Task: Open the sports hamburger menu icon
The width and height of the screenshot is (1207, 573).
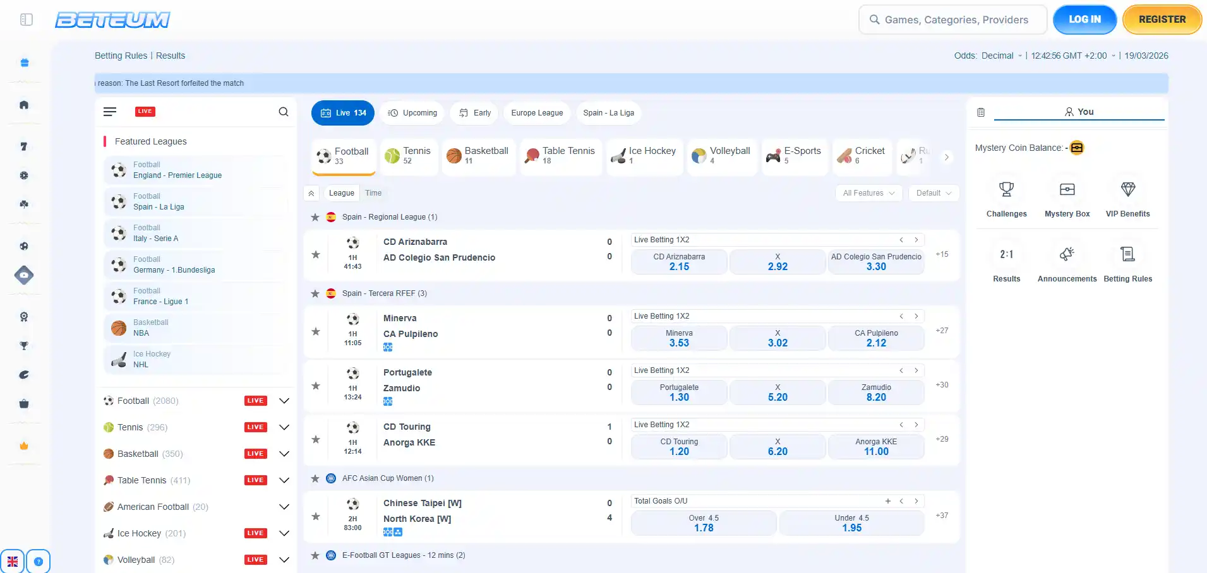Action: [110, 112]
